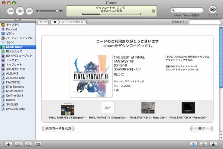Screen dimensions: 223x149
Task: Add a new playlist with plus button
Action: click(9, 145)
